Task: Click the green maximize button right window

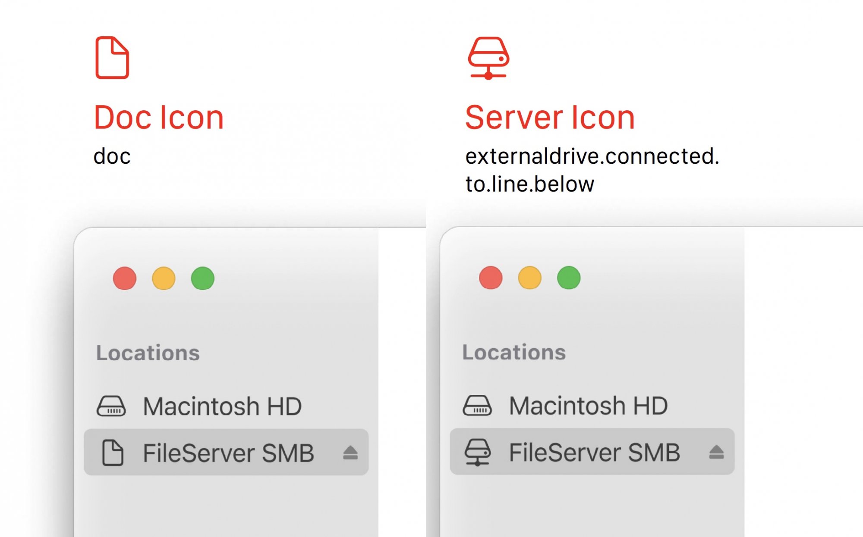Action: click(568, 278)
